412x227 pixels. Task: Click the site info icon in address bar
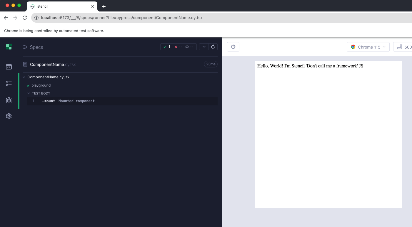pos(36,18)
